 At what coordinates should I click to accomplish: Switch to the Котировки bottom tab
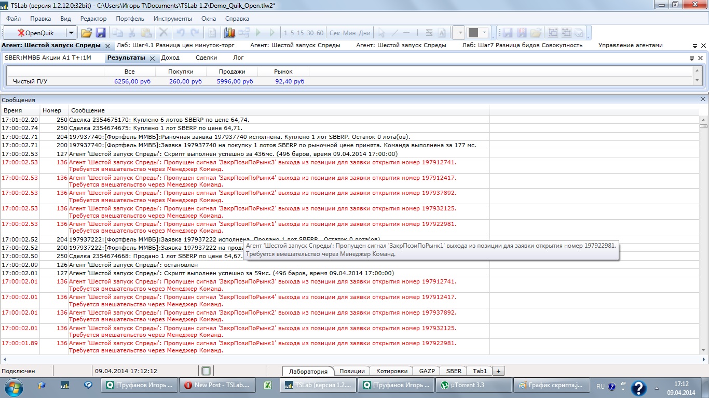point(391,371)
